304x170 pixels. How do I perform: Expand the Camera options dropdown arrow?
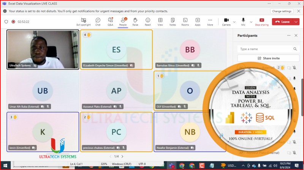coord(234,22)
